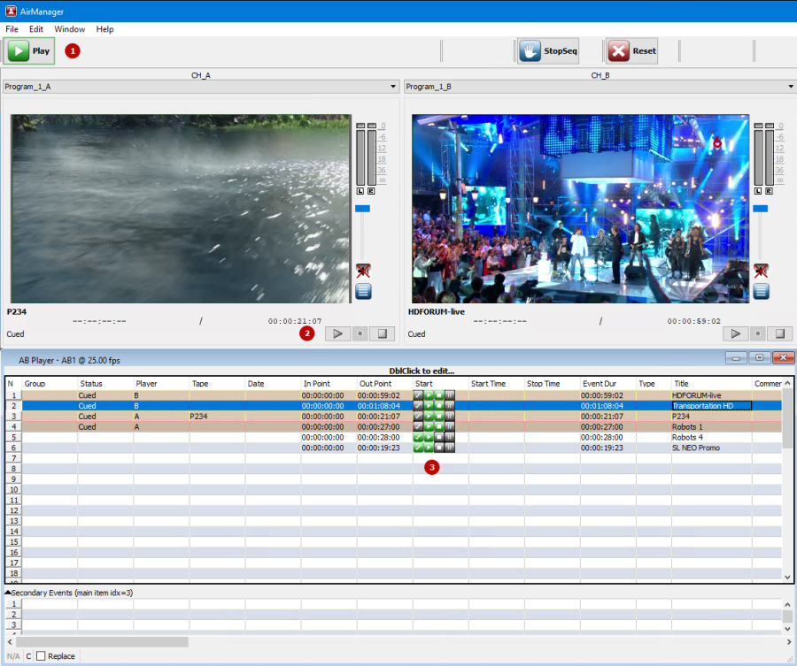Click the StopSeq button
The image size is (797, 666).
[x=548, y=50]
